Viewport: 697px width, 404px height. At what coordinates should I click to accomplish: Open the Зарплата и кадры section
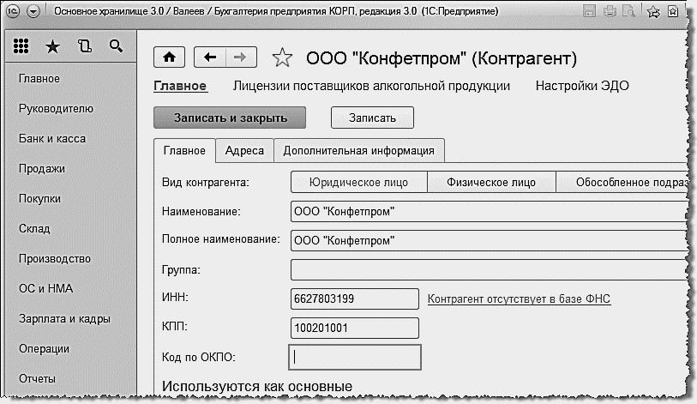tap(64, 318)
